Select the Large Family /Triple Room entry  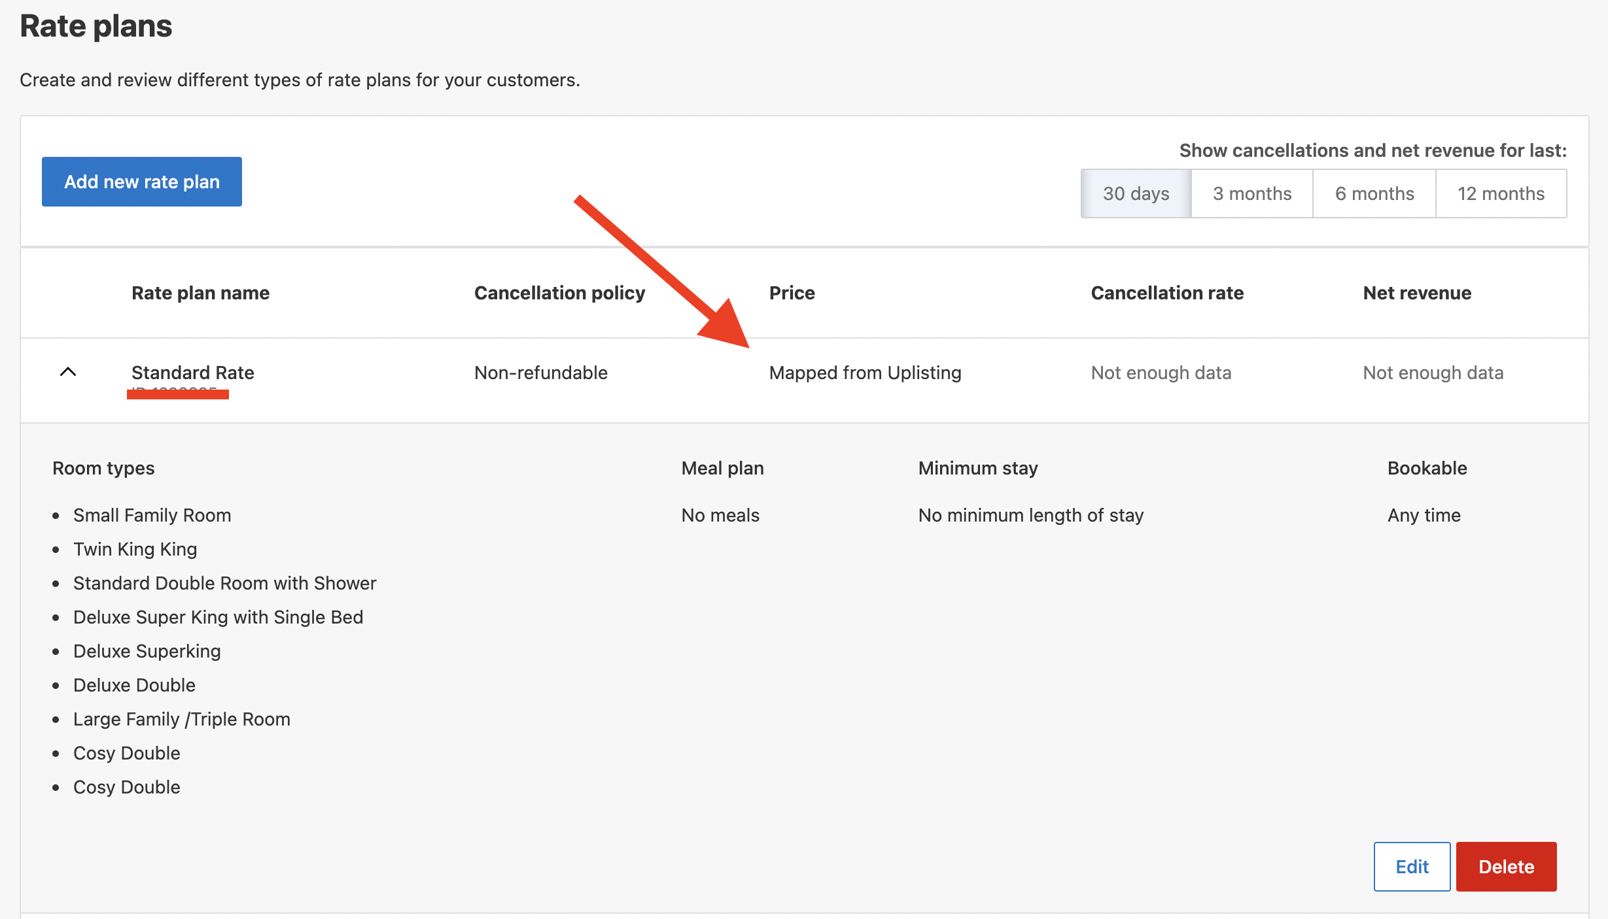point(182,719)
